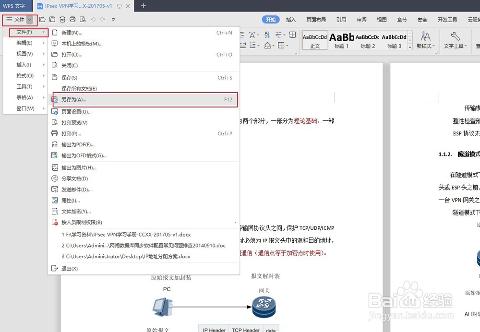Expand the 文字工具 dropdown arrow

pos(465,46)
